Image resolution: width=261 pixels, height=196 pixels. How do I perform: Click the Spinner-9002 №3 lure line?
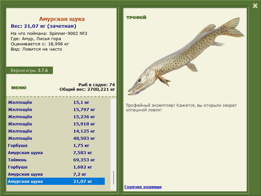[49, 34]
